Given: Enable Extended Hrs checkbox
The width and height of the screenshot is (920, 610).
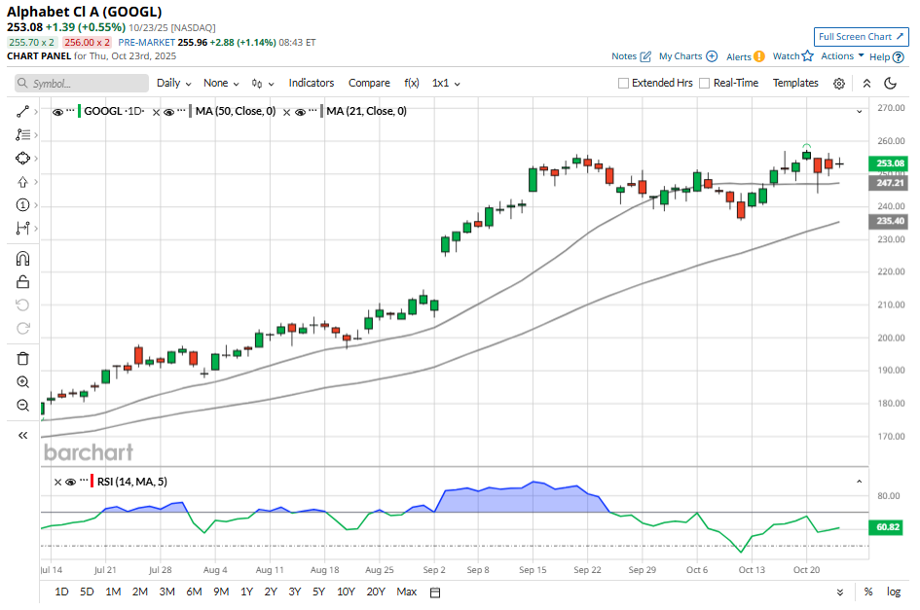Looking at the screenshot, I should pyautogui.click(x=623, y=84).
